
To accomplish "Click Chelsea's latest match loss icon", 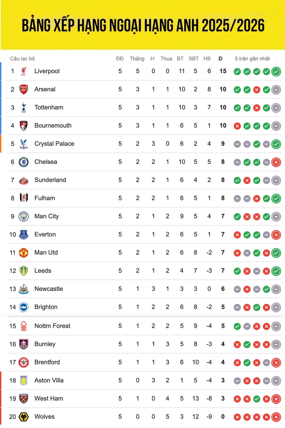I will [276, 162].
